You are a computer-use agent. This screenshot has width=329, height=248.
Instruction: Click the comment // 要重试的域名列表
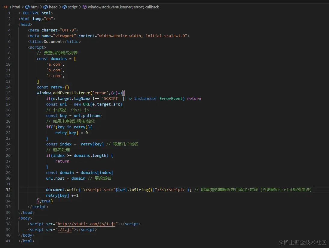coord(57,53)
